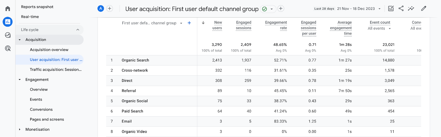Open the Explore icon in left rail
Screen dimensions: 441x137
click(8, 35)
